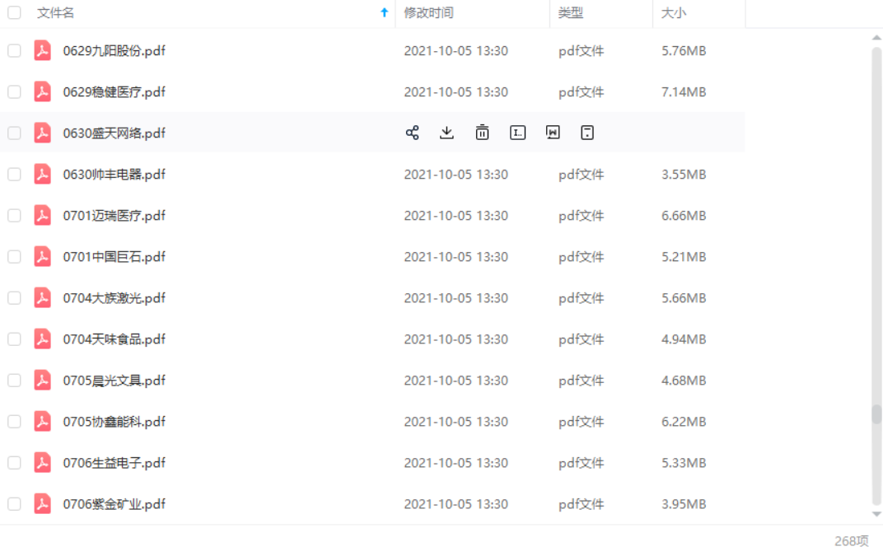
Task: Click the modified date of 0704大族激光.pdf
Action: click(x=456, y=298)
